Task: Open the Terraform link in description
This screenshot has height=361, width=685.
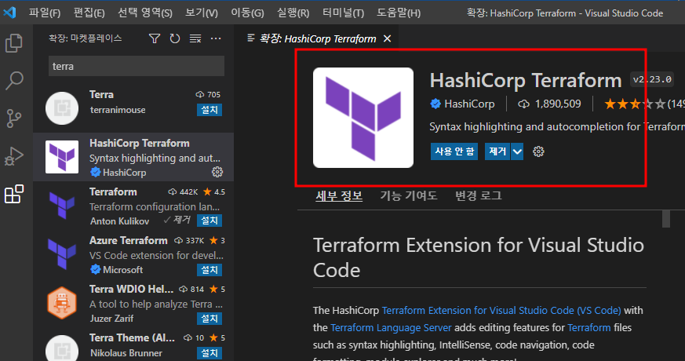Action: pos(589,328)
